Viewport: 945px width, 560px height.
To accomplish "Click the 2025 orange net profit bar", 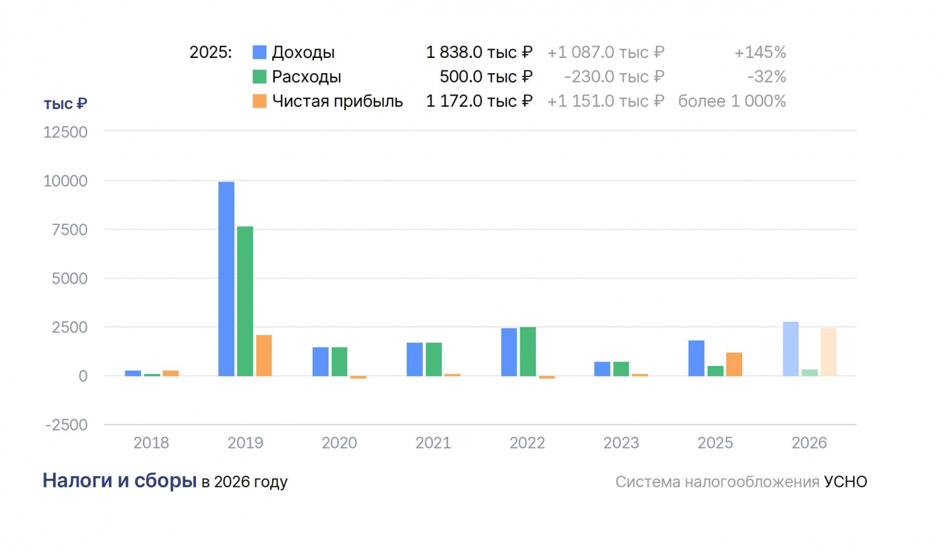I will 734,364.
